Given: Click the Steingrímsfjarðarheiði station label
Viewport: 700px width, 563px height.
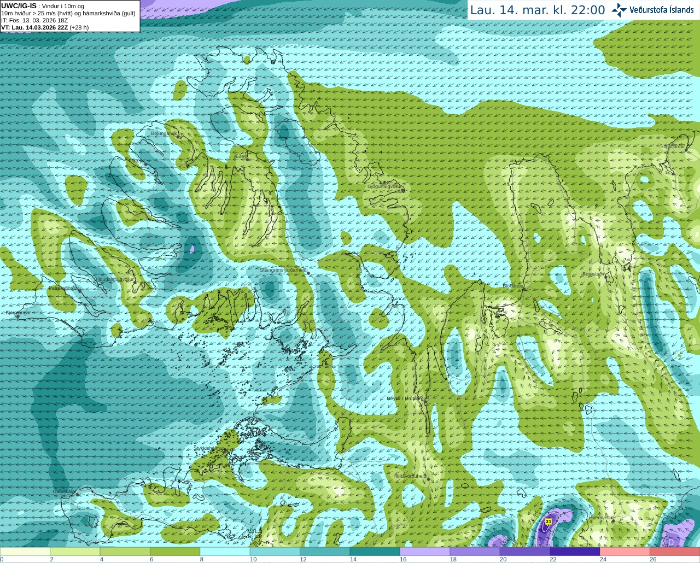Looking at the screenshot, I should click(283, 270).
